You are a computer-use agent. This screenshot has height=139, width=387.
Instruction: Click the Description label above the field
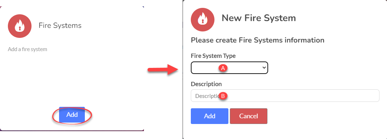(x=206, y=84)
